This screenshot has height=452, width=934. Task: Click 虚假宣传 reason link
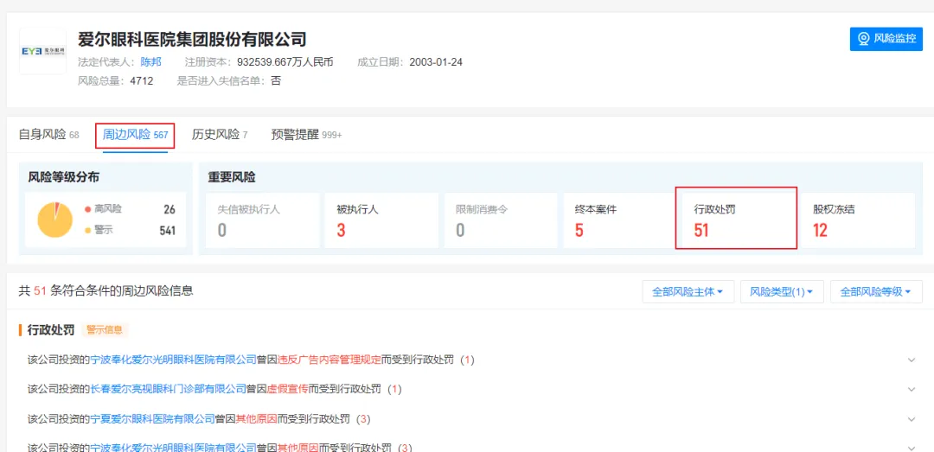[x=288, y=389]
